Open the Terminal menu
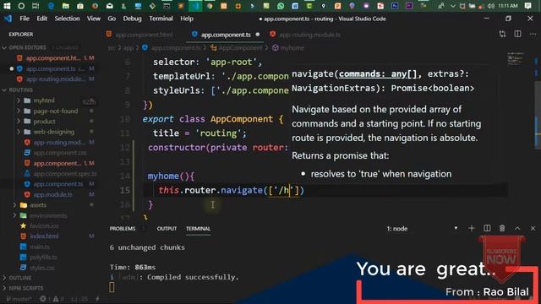This screenshot has height=304, width=541. (161, 19)
